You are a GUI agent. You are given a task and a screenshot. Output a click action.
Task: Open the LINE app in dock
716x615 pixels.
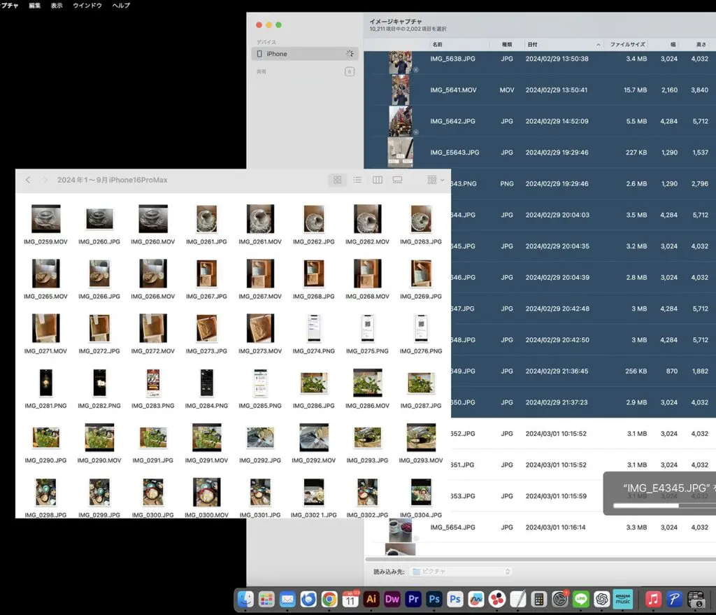coord(580,600)
